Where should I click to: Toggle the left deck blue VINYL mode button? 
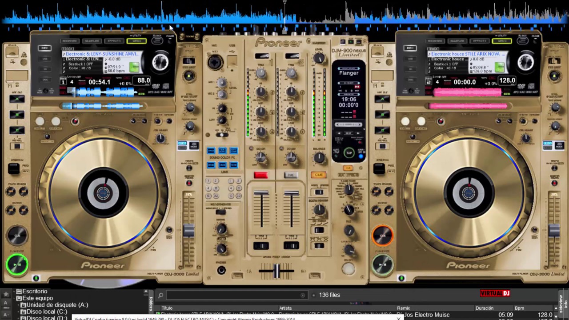click(182, 144)
